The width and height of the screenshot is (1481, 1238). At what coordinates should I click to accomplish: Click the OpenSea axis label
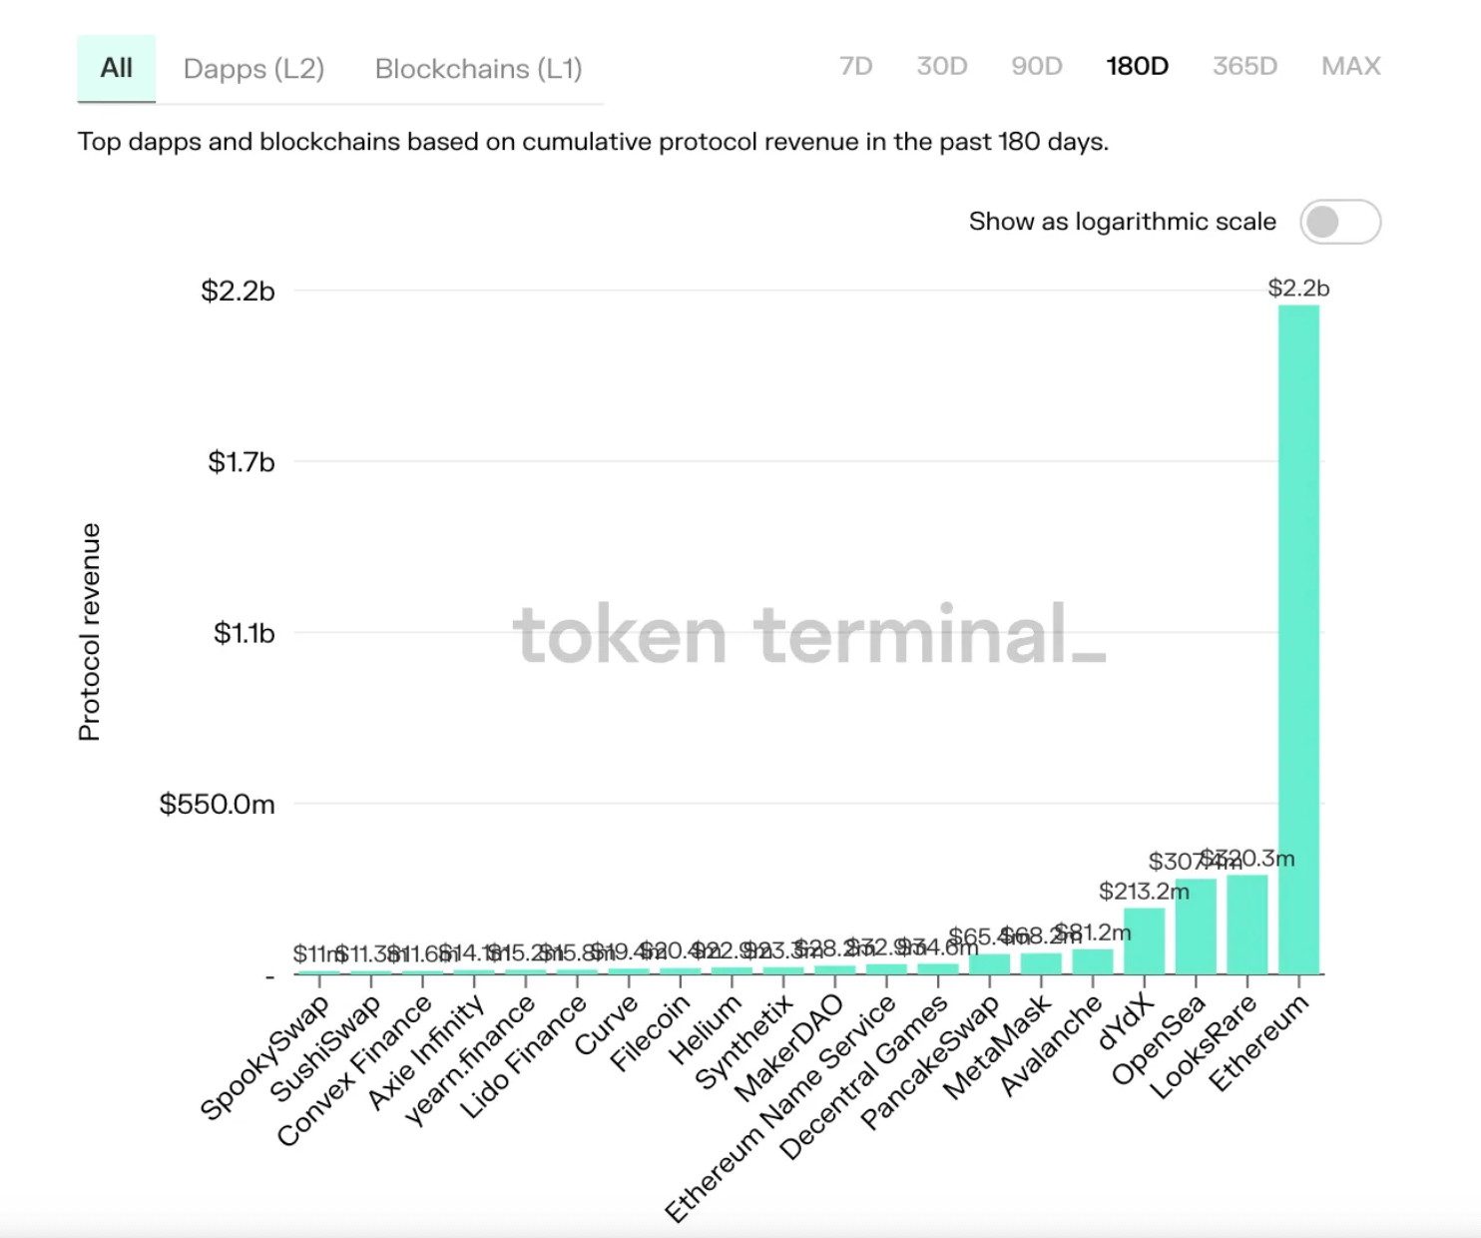[x=1158, y=1040]
